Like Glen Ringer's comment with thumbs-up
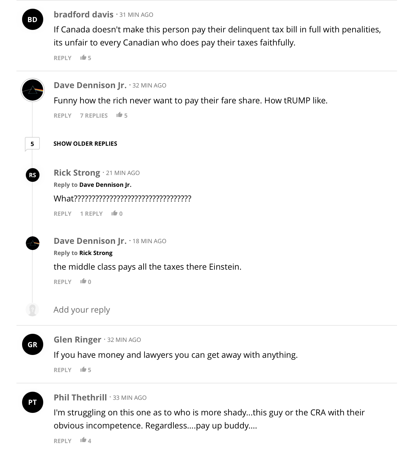The height and width of the screenshot is (449, 416). coord(83,370)
